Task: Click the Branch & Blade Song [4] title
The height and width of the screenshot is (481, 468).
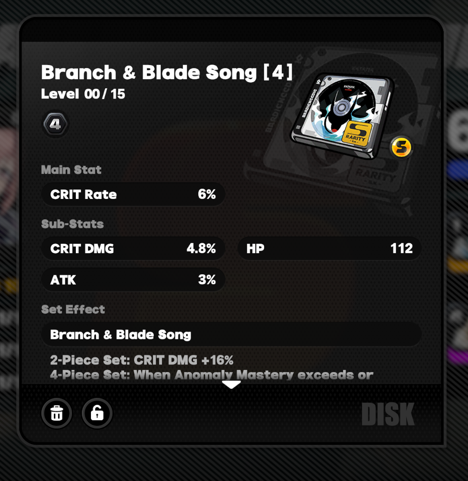Action: (167, 73)
